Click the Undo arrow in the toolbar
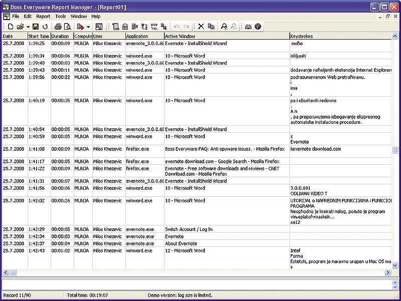The width and height of the screenshot is (401, 301). pos(176,27)
